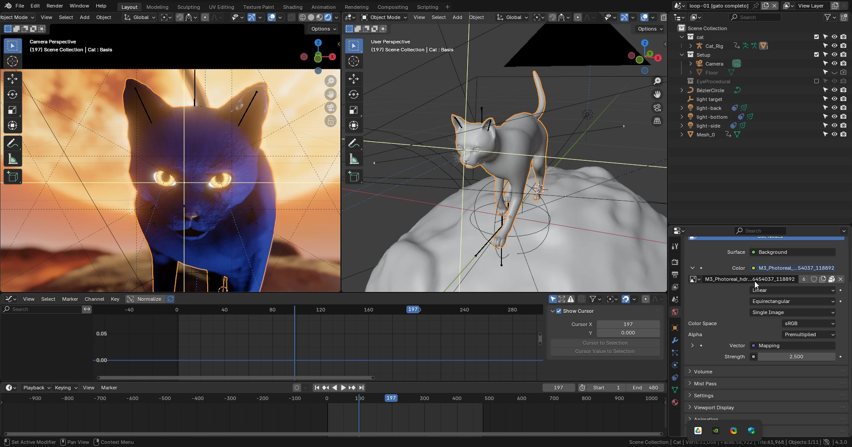
Task: Click the NVIDIA tray icon
Action: click(x=716, y=431)
